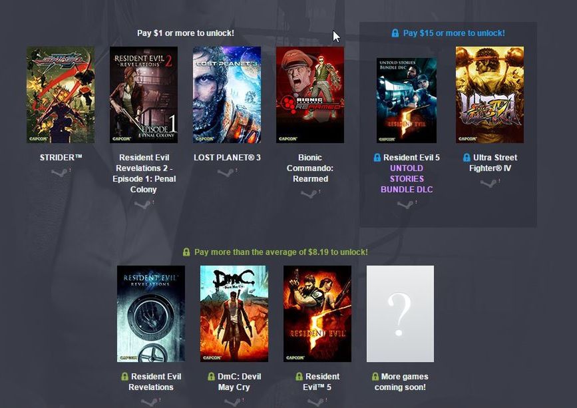
Task: Click the Steam icon below Ultra Street Fighter IV
Action: coord(488,183)
